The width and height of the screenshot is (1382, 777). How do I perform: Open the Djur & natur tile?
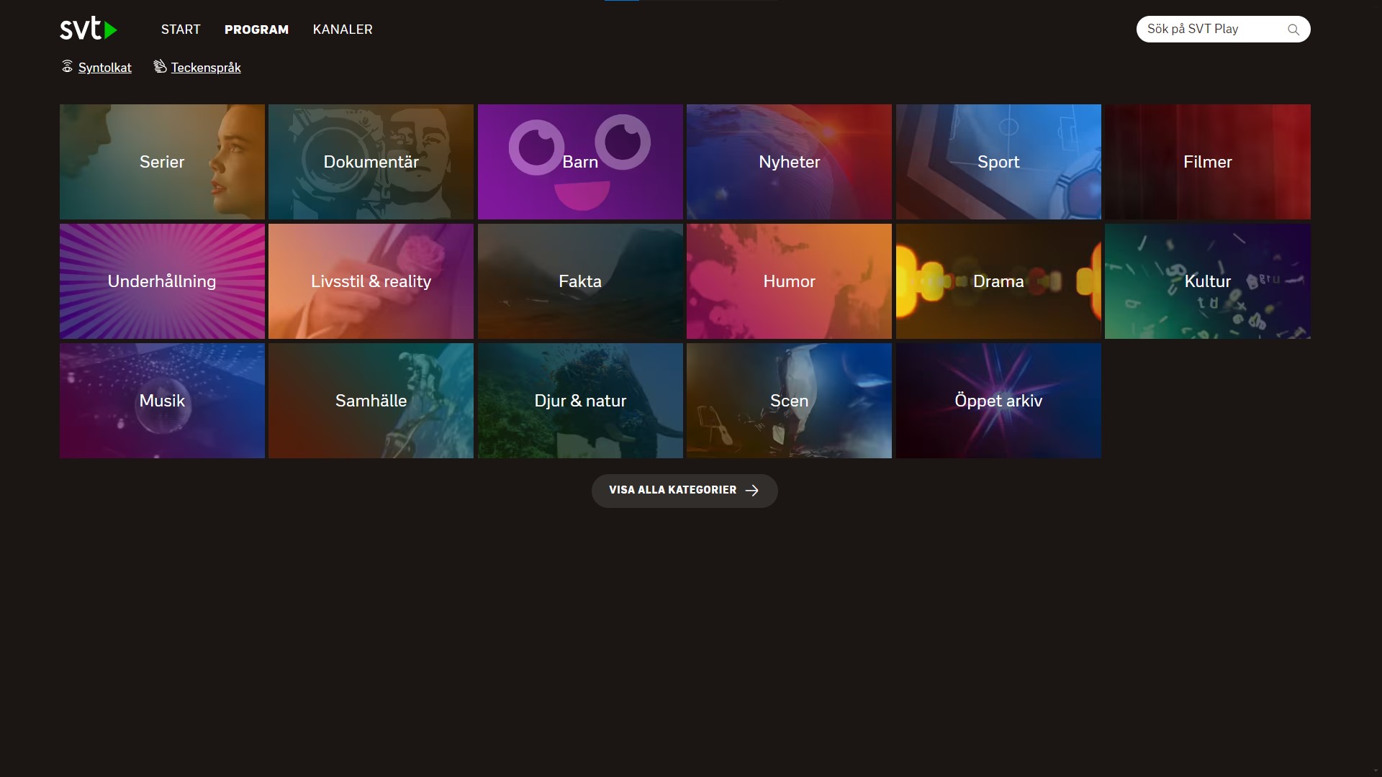point(580,401)
